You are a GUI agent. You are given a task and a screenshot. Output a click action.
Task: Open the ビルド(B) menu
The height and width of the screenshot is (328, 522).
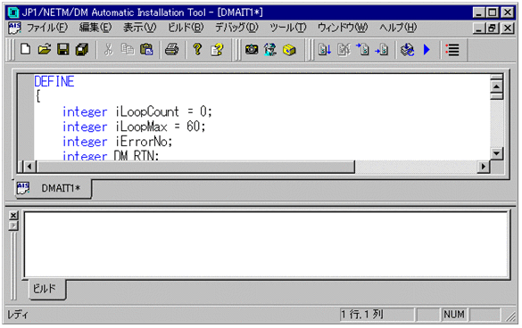point(186,28)
